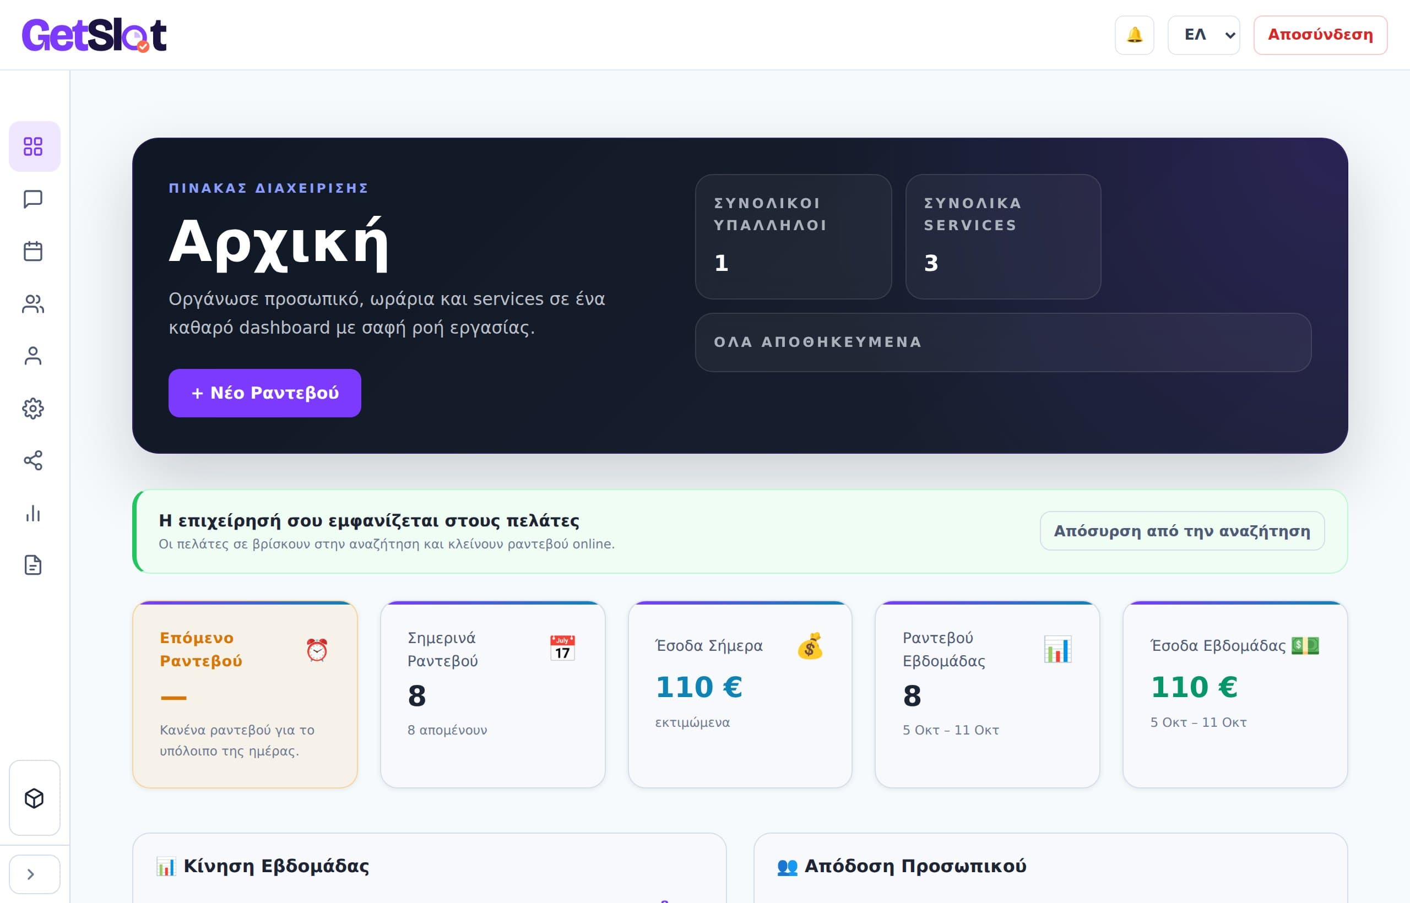Click the banknote icon on Έσοδα Εβδομάδας

pos(1305,645)
